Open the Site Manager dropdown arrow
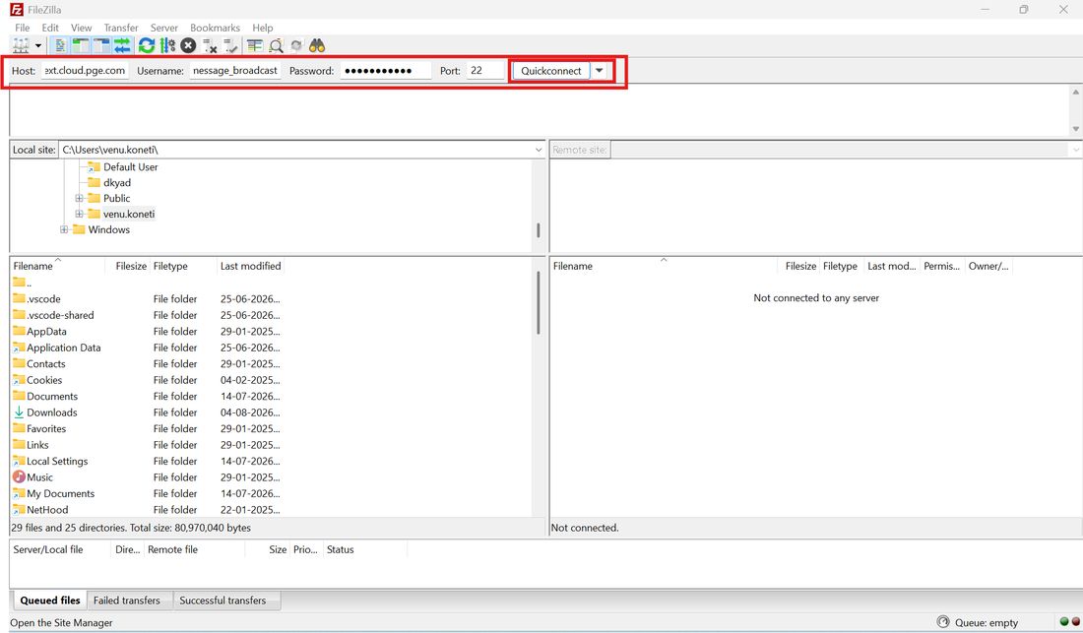This screenshot has height=633, width=1083. click(38, 45)
